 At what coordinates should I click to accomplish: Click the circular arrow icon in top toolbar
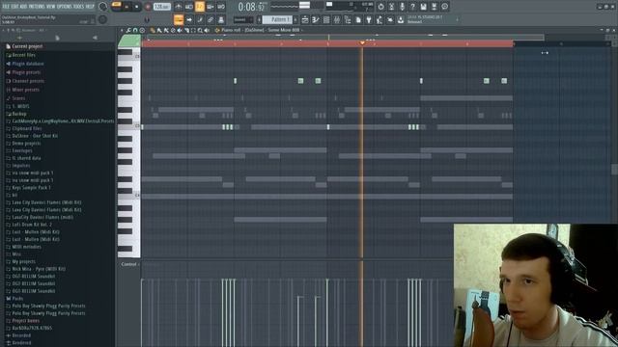pyautogui.click(x=380, y=7)
